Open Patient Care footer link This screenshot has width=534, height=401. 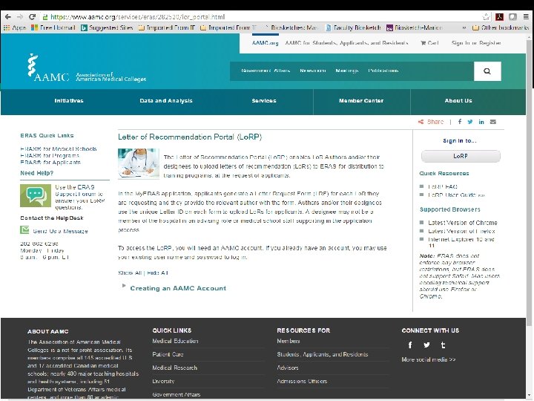coord(168,354)
